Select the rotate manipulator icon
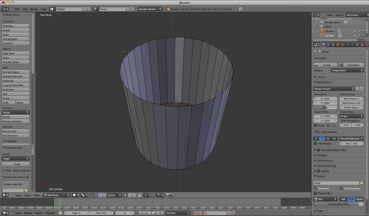 [x=100, y=195]
